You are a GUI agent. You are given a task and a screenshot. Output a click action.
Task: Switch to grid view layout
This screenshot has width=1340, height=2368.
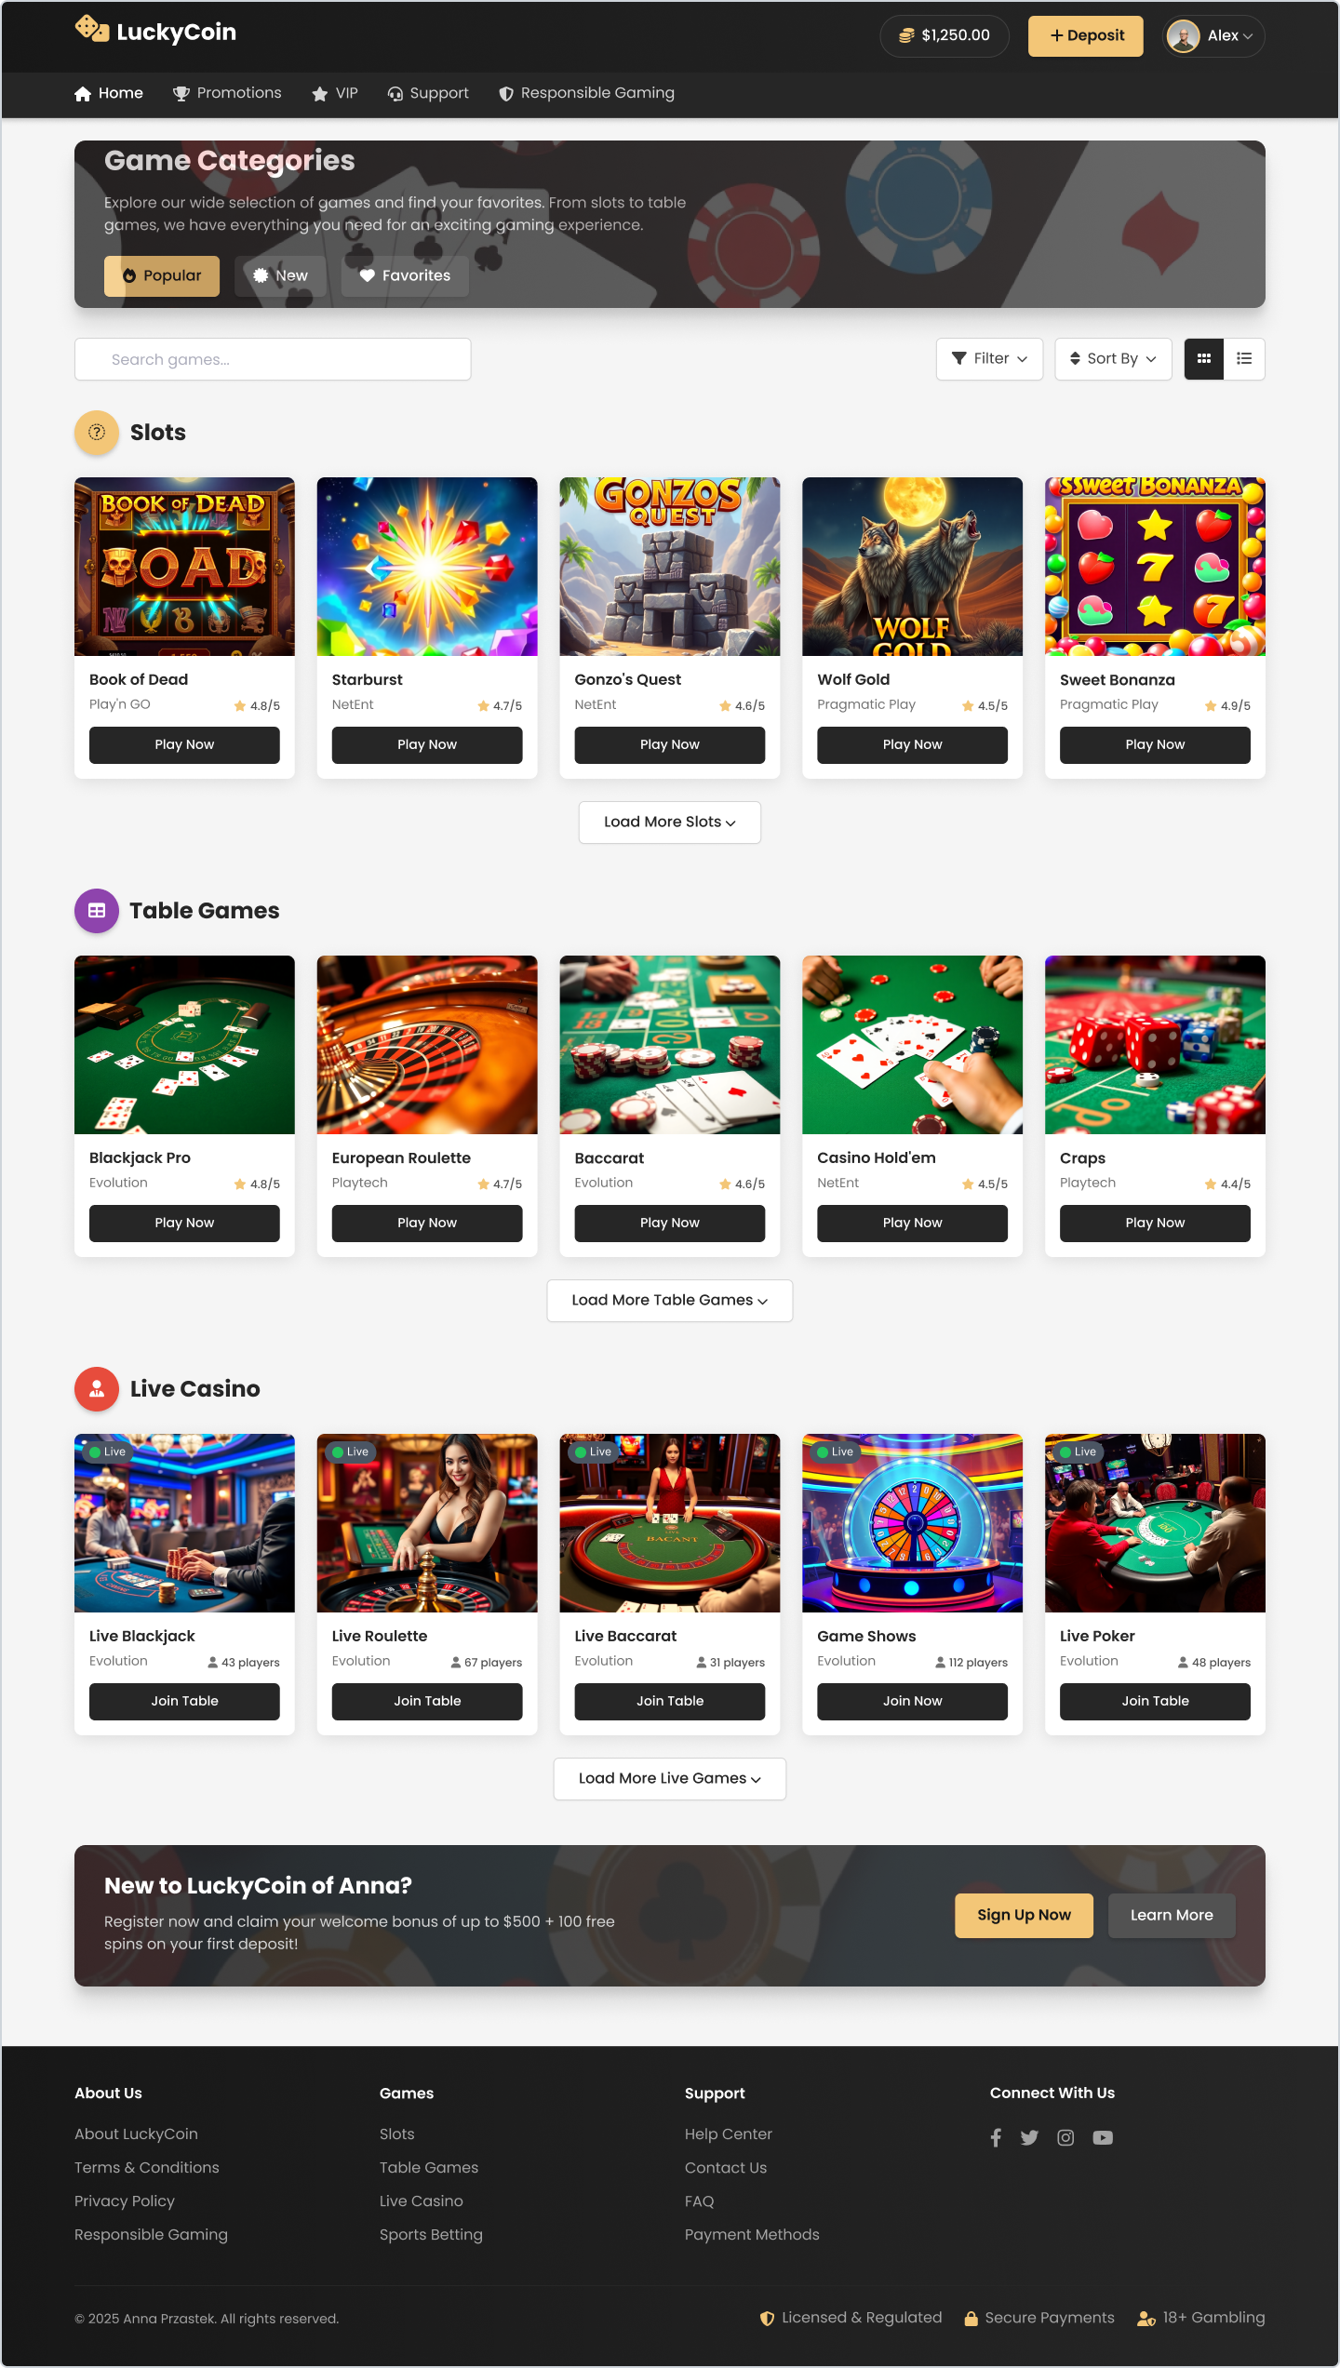1204,359
